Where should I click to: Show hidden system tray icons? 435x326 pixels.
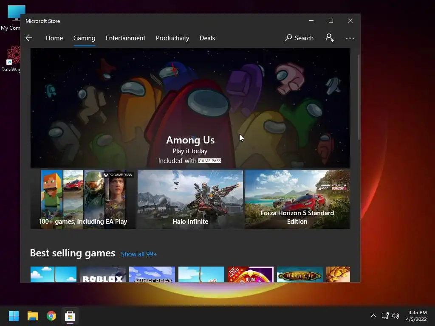(373, 316)
